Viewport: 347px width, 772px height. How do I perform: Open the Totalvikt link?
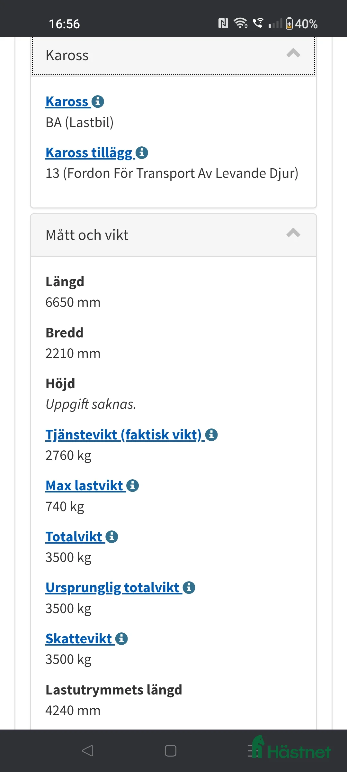74,536
